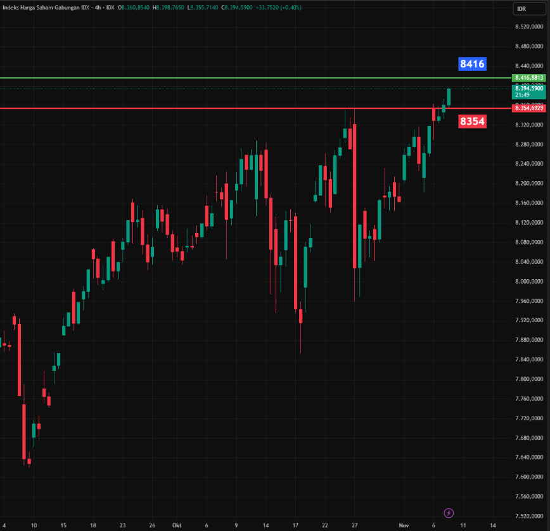Click the 4h interval in chart legend
The image size is (550, 531).
click(x=98, y=7)
